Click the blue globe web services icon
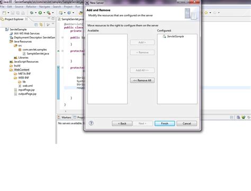The height and width of the screenshot is (191, 251). [69, 13]
